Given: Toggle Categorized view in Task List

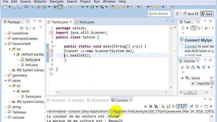Looking at the screenshot, I should (194, 28).
